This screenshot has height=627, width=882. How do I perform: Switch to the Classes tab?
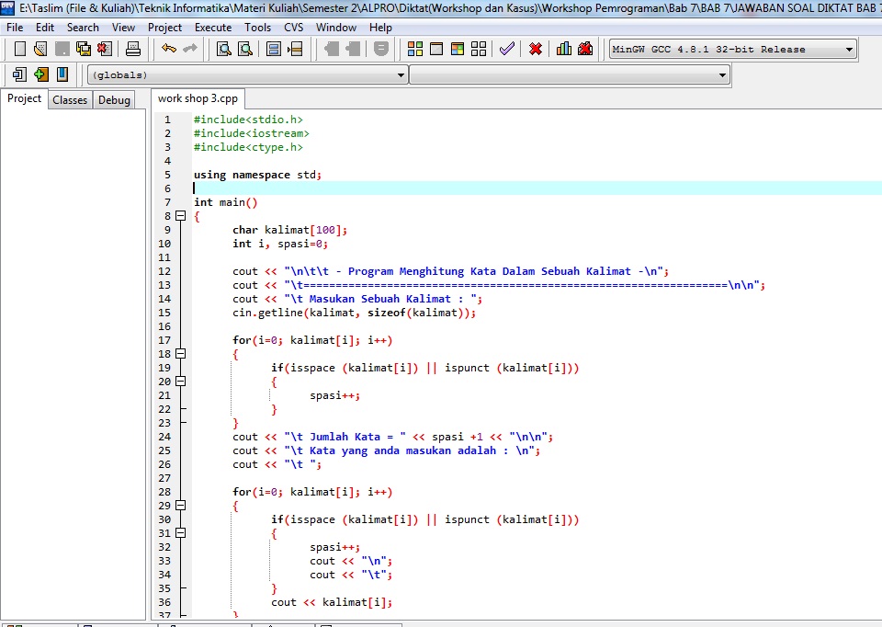(x=70, y=99)
